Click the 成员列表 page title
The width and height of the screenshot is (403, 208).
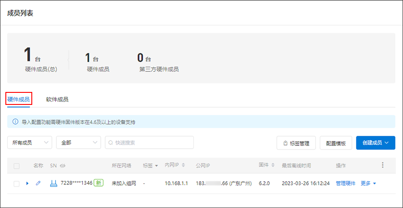coord(20,13)
